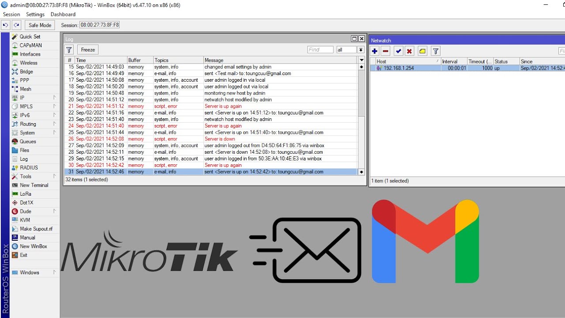
Task: Open Log column selector dropdown arrow
Action: click(x=362, y=60)
